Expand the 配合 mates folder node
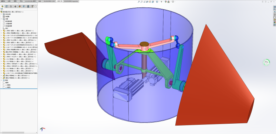The height and width of the screenshot is (134, 276). coord(1,80)
